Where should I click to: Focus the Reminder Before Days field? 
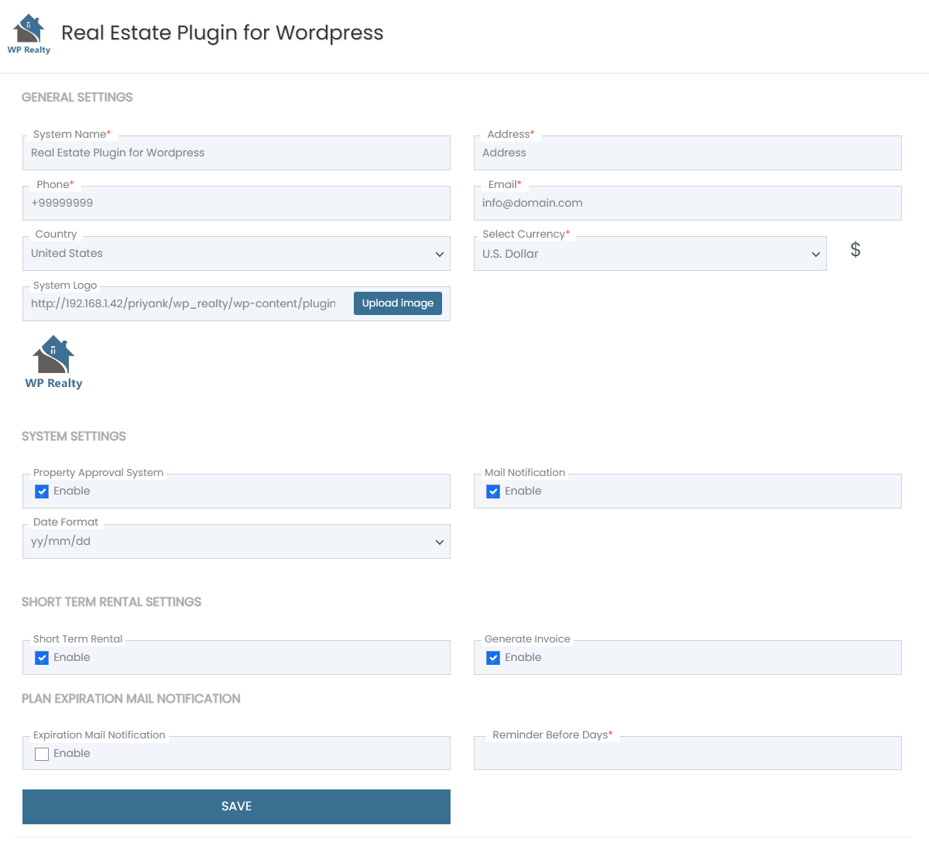click(687, 754)
